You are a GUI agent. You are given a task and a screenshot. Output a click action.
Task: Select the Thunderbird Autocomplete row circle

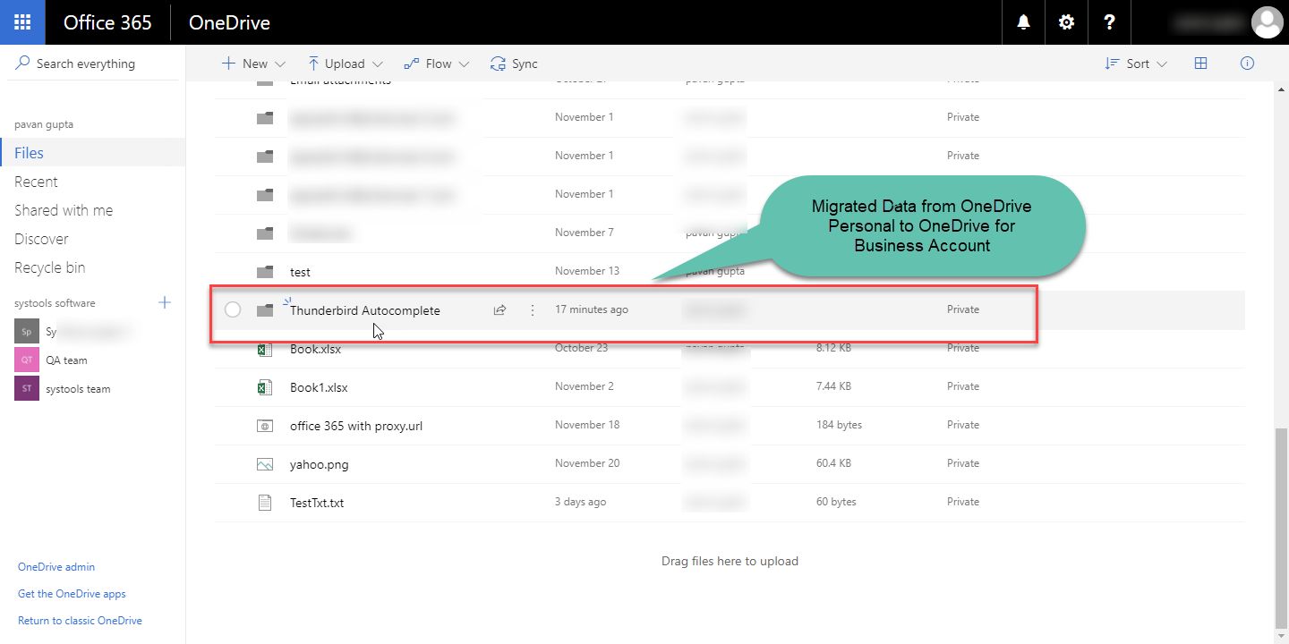click(x=233, y=309)
